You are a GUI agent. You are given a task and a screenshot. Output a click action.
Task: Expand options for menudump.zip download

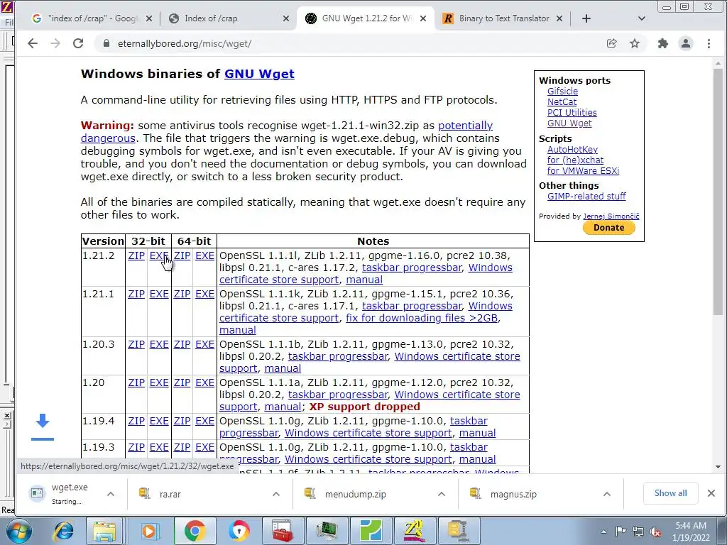[x=442, y=494]
